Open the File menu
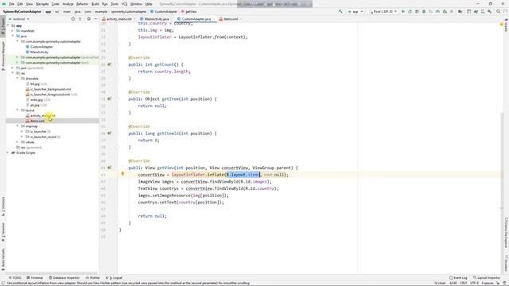This screenshot has height=286, width=509. tap(11, 4)
